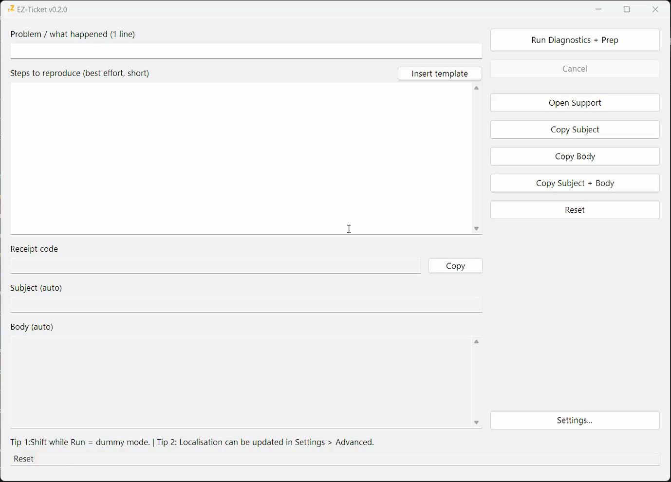Click the Copy Body button
This screenshot has width=671, height=482.
(x=575, y=156)
